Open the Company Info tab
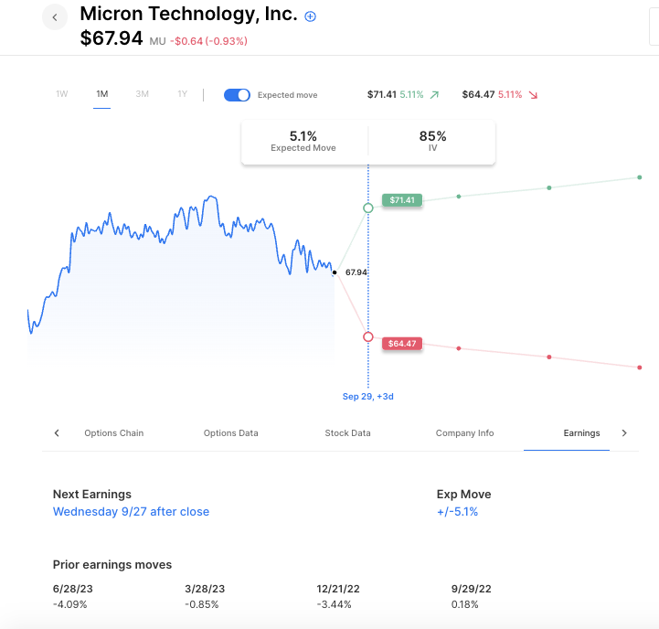The width and height of the screenshot is (659, 629). [464, 433]
